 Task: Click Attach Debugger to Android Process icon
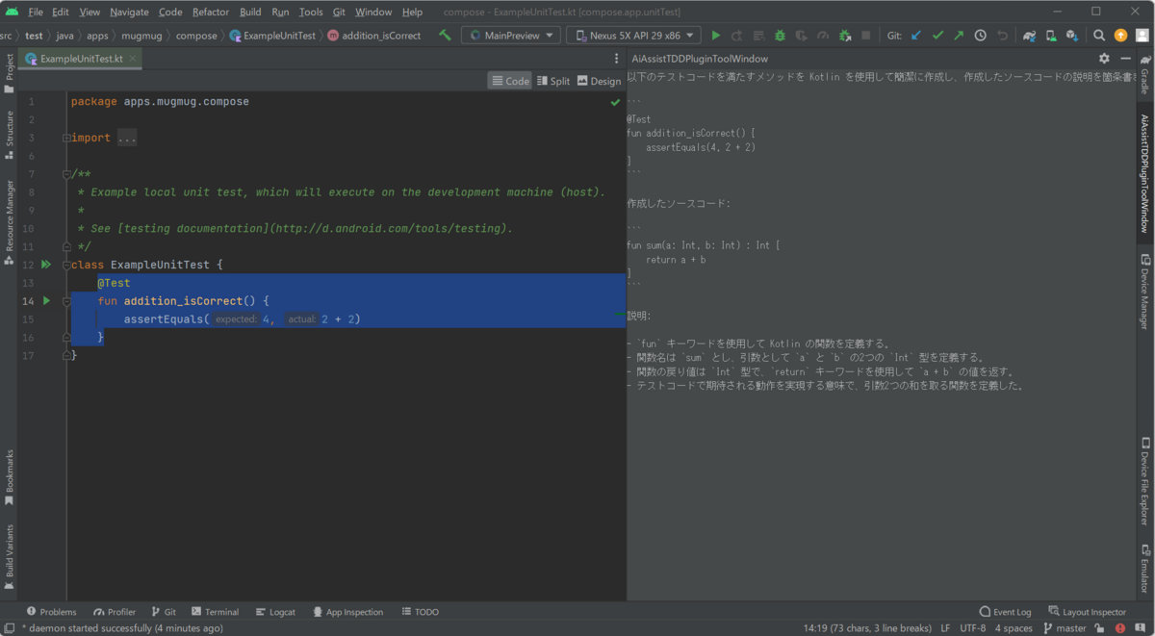pyautogui.click(x=845, y=36)
